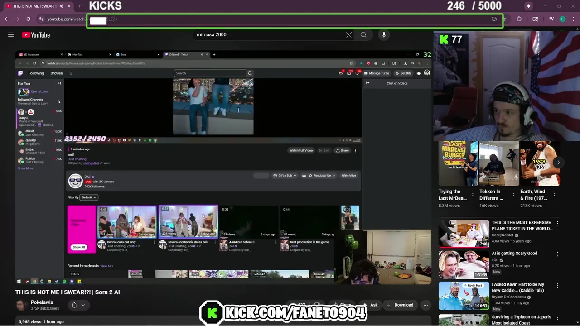Screen dimensions: 580x326
Task: Click the video title THIS IS NOT ME I SWEAR
Action: (x=68, y=292)
